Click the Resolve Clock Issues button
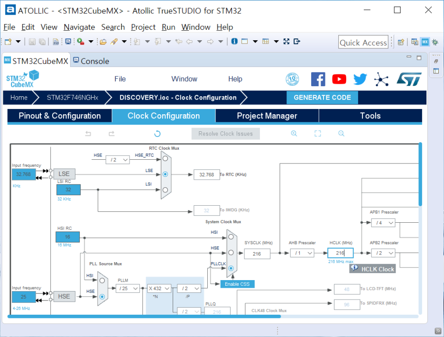 click(x=226, y=134)
